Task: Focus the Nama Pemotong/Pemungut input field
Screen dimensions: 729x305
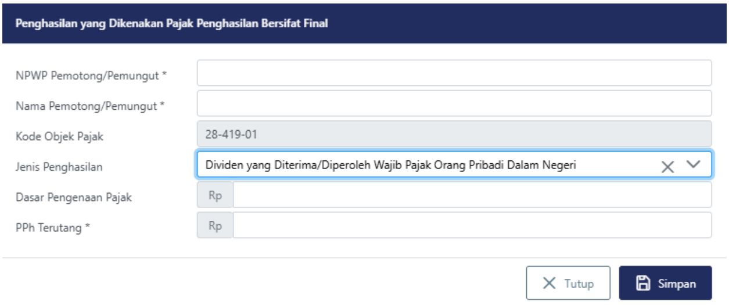Action: click(454, 103)
